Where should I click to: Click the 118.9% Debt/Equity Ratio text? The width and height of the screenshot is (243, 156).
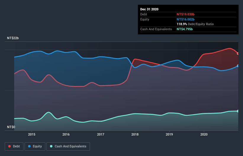(195, 24)
